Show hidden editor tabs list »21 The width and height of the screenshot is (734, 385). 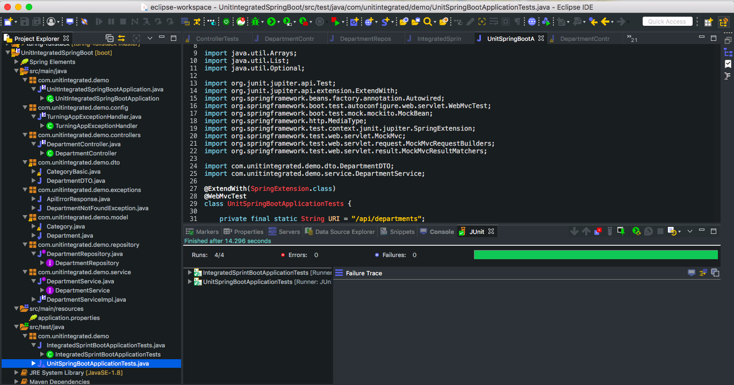click(632, 39)
